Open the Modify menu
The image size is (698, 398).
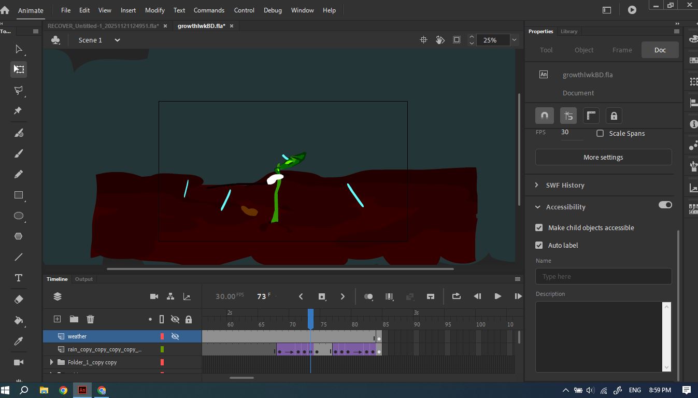[154, 10]
